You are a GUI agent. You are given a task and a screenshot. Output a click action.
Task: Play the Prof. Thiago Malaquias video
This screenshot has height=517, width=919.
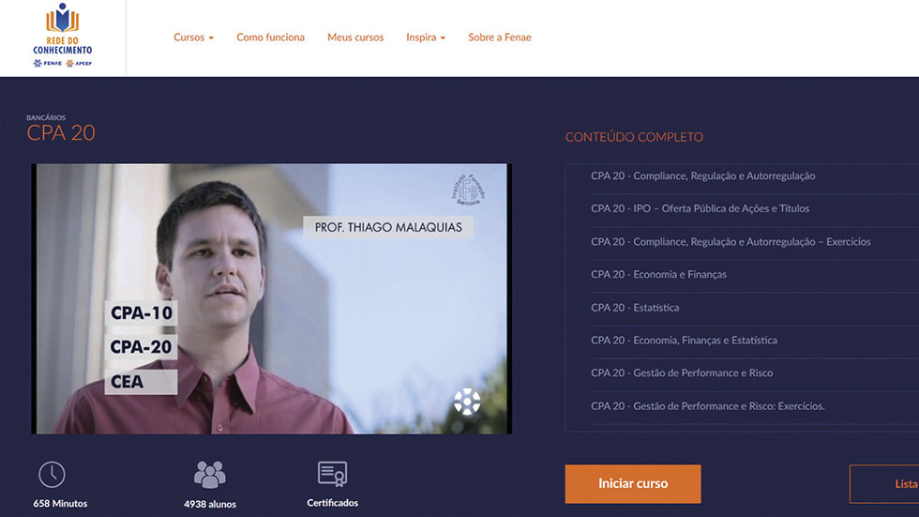pyautogui.click(x=271, y=299)
